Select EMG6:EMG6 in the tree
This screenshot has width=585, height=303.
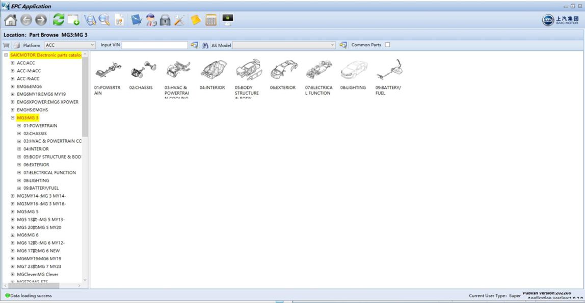pos(29,86)
